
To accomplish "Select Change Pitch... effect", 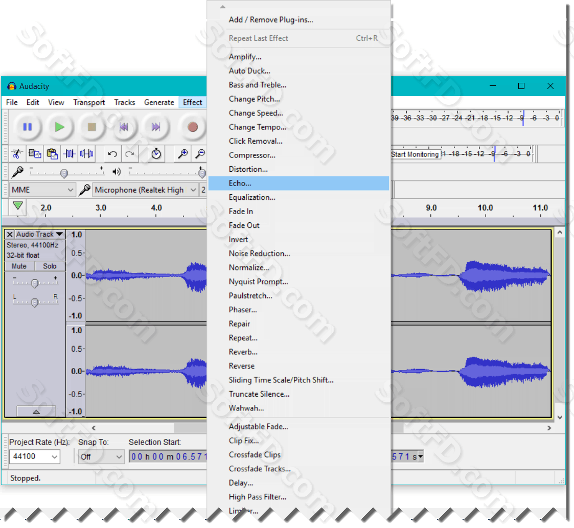I will click(x=299, y=99).
